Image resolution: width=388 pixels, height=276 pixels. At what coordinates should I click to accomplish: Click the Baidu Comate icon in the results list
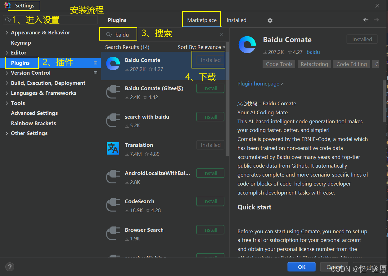click(113, 64)
